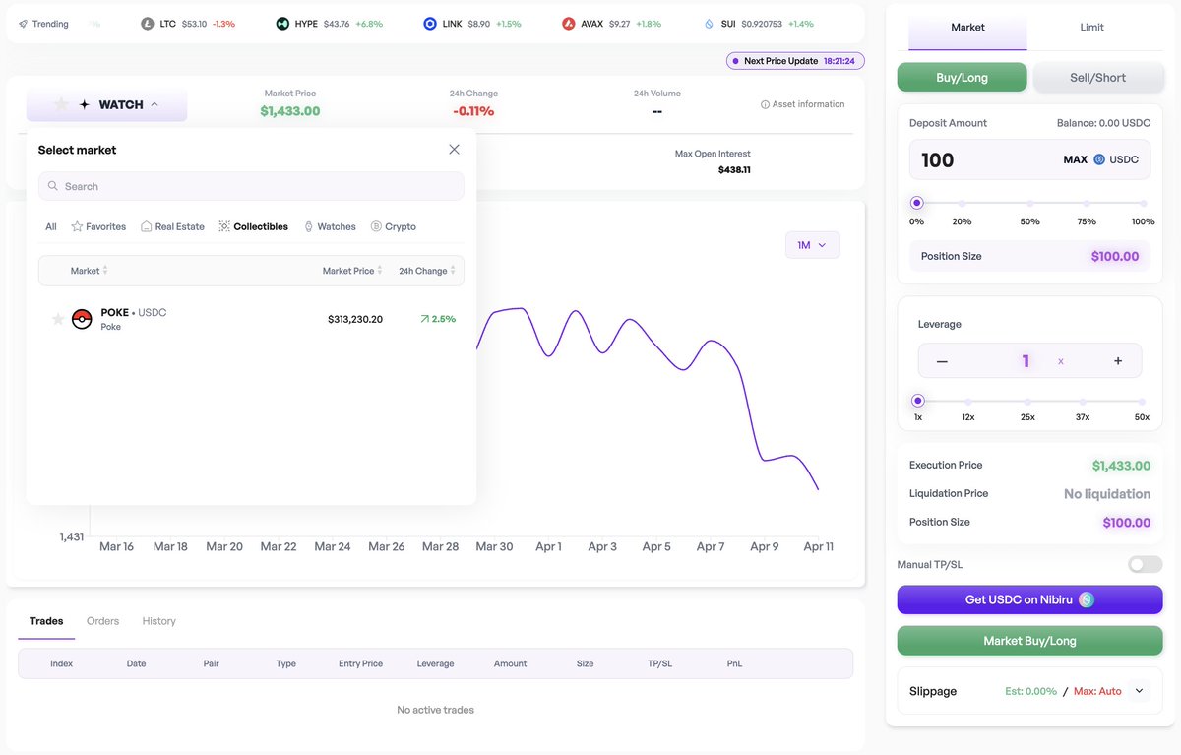Set leverage slider to 50x
This screenshot has width=1181, height=755.
1143,401
